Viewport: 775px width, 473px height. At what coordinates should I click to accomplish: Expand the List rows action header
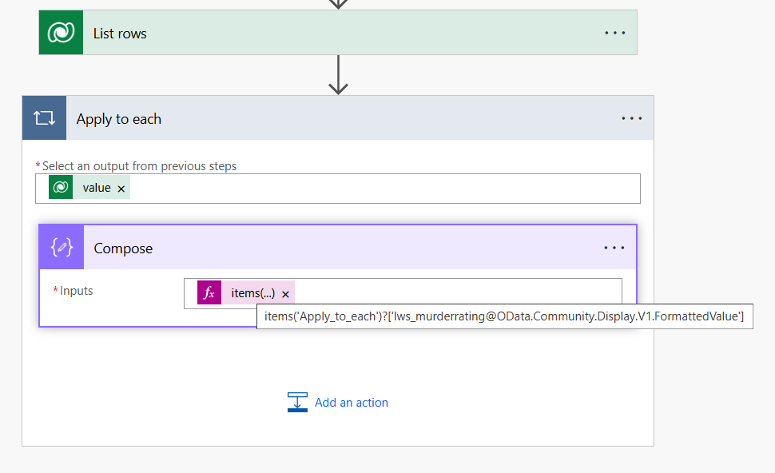[x=338, y=33]
